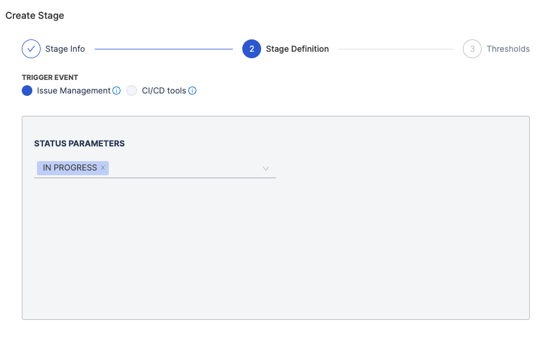
Task: Expand the Status Parameters dropdown arrow
Action: [x=266, y=169]
